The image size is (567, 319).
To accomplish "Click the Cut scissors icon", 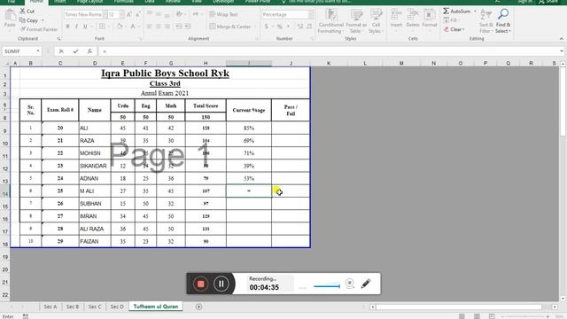I will pos(22,12).
